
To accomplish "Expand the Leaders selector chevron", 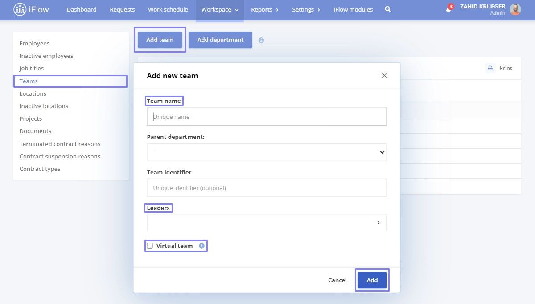I will [379, 223].
